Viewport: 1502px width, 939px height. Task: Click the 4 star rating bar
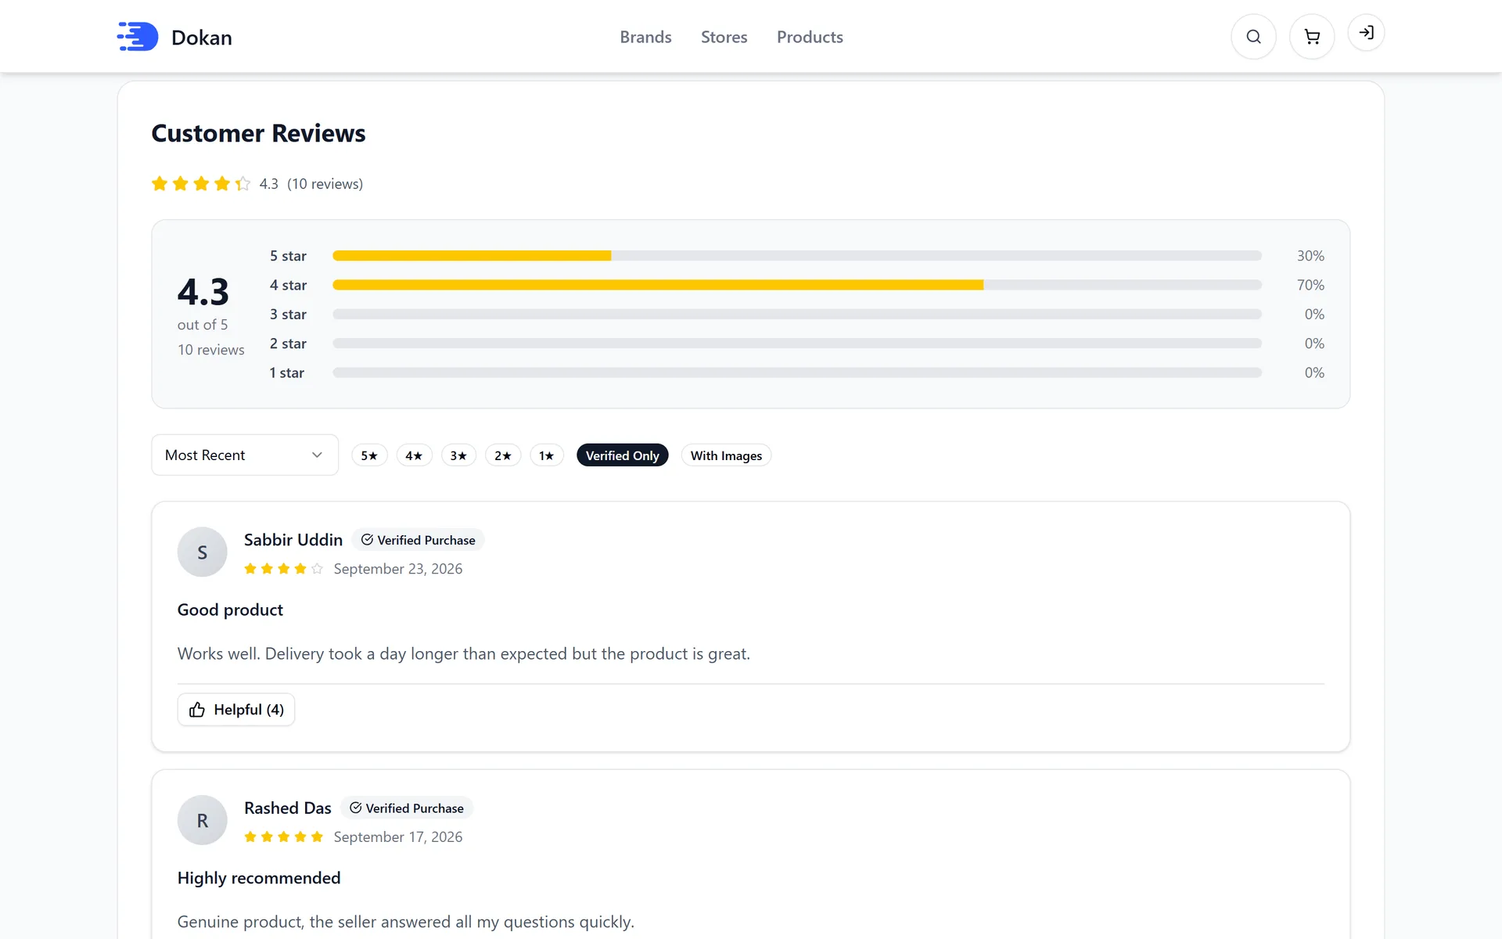click(x=797, y=285)
